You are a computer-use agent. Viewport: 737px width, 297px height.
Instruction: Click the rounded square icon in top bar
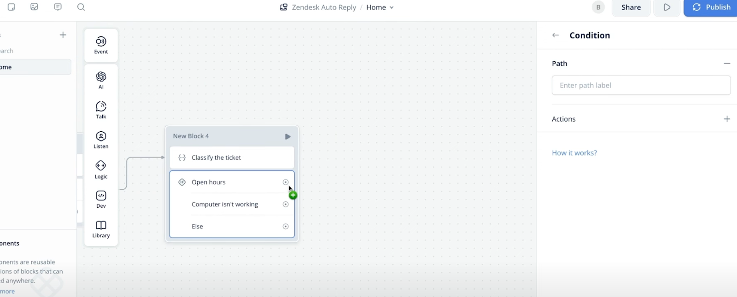[12, 7]
